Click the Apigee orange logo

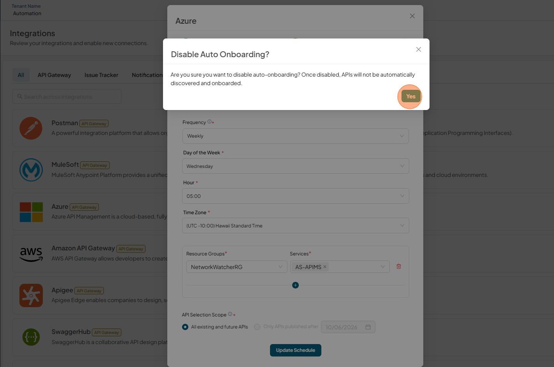pos(31,295)
